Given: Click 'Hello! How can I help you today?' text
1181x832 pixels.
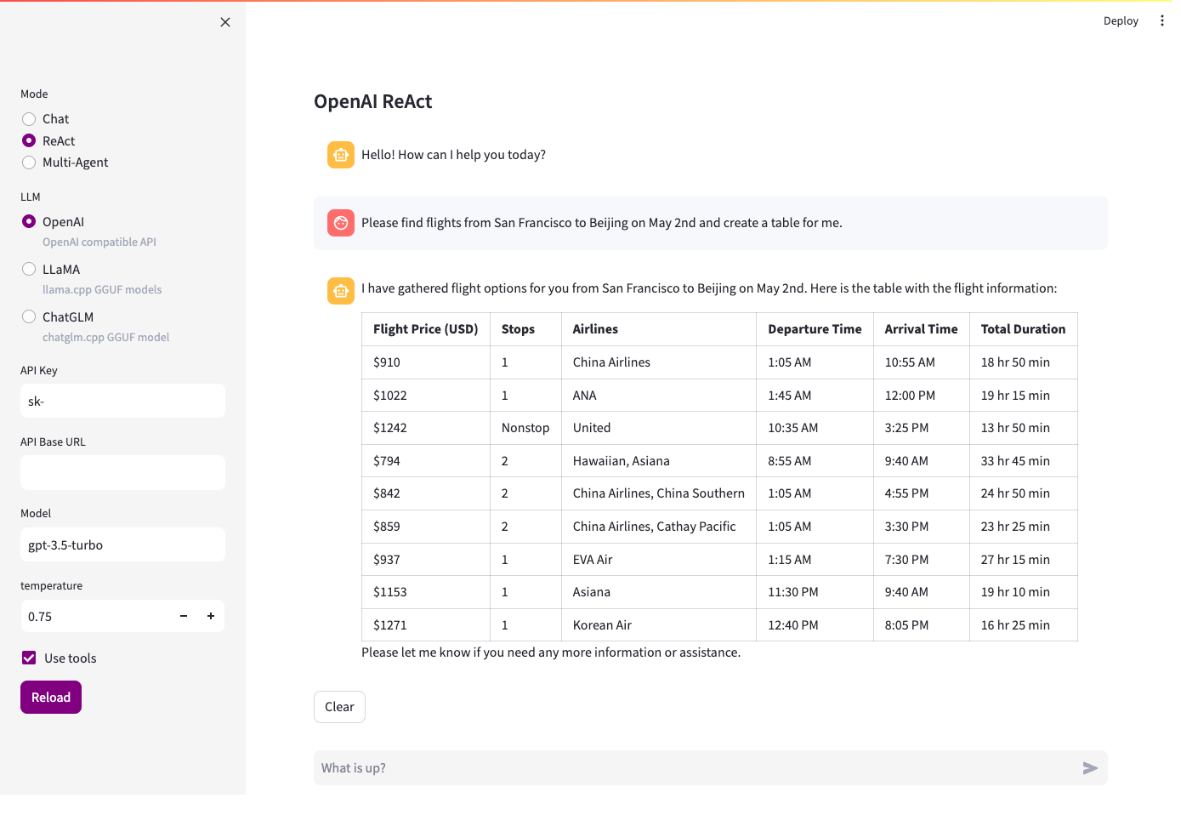Looking at the screenshot, I should click(453, 155).
